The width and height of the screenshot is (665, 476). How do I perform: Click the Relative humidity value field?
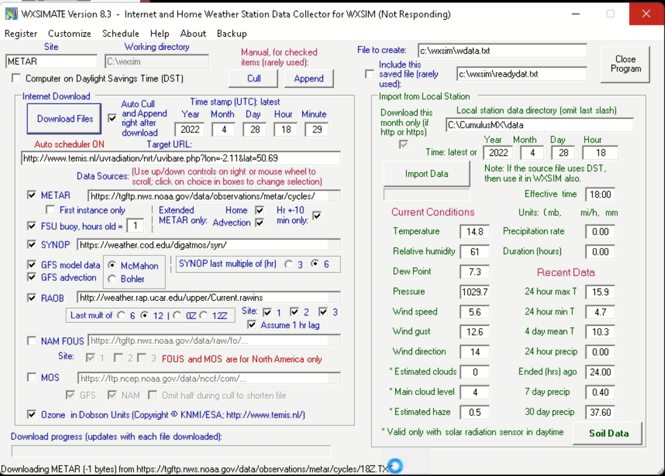474,252
